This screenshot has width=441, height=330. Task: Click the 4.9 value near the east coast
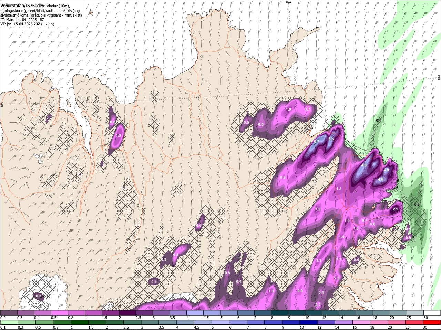386,170
